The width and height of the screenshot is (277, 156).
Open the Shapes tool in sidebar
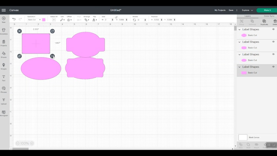click(x=4, y=54)
